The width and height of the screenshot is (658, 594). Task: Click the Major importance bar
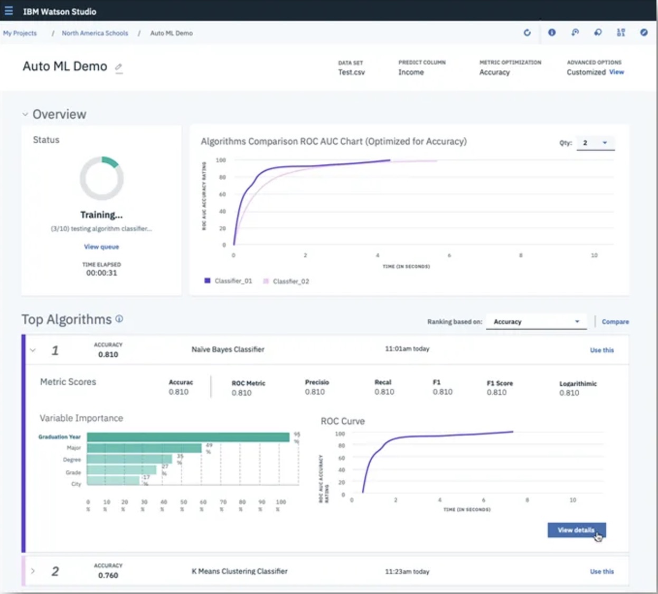coord(144,448)
